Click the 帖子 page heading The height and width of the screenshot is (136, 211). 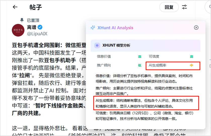pyautogui.click(x=36, y=7)
